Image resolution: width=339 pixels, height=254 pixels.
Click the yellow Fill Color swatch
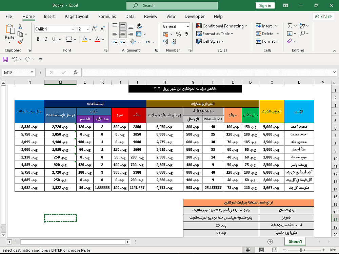point(84,39)
